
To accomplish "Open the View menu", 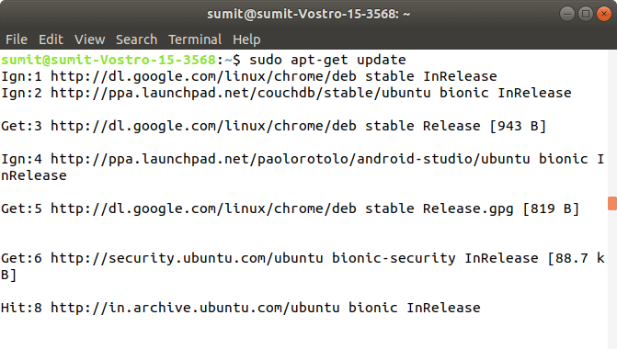I will pos(90,39).
